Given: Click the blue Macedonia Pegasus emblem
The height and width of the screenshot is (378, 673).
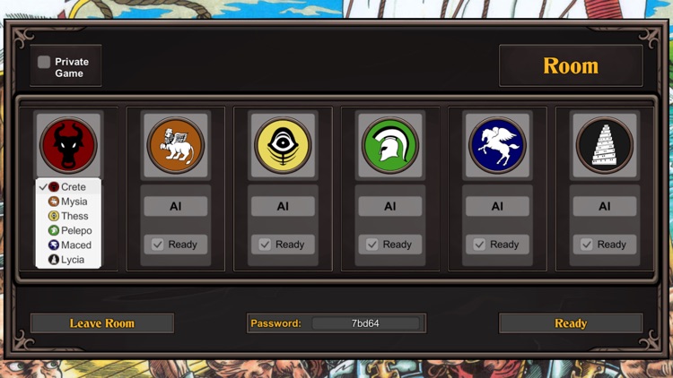Looking at the screenshot, I should pyautogui.click(x=497, y=145).
